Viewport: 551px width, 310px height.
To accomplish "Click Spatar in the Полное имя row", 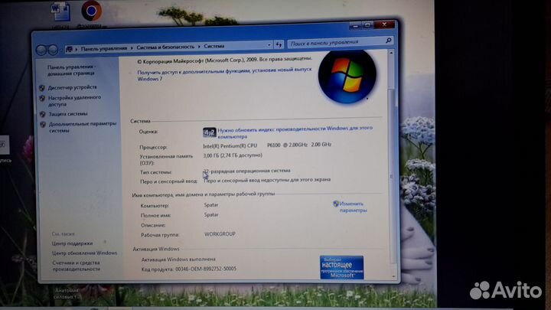I will [x=211, y=215].
